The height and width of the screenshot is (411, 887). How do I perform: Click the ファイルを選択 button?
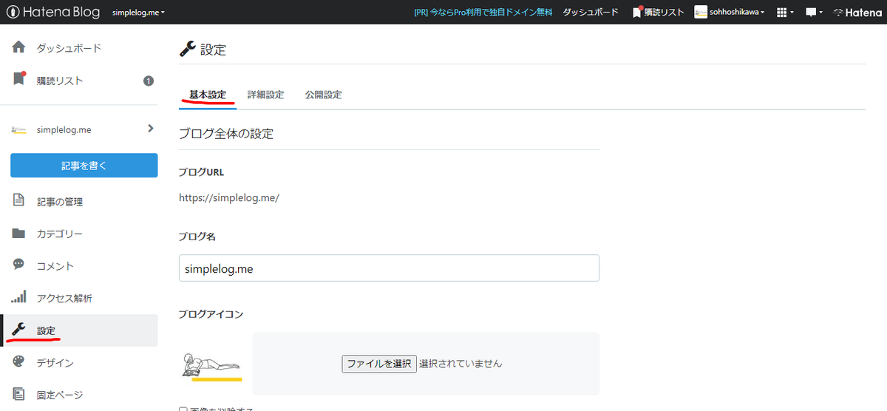point(379,363)
